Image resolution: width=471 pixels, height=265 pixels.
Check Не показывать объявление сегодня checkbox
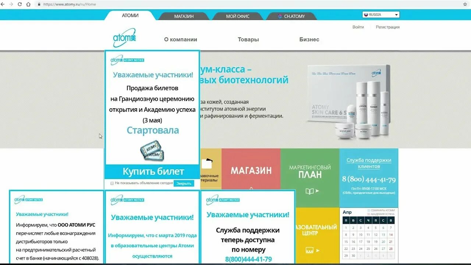coord(112,183)
